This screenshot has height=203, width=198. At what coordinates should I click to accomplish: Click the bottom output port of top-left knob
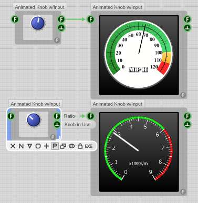pyautogui.click(x=61, y=28)
